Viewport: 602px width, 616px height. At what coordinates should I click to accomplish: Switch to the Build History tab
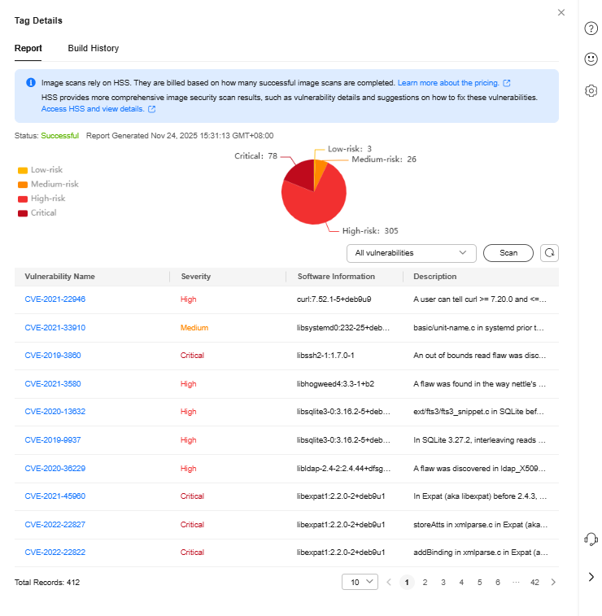(93, 49)
